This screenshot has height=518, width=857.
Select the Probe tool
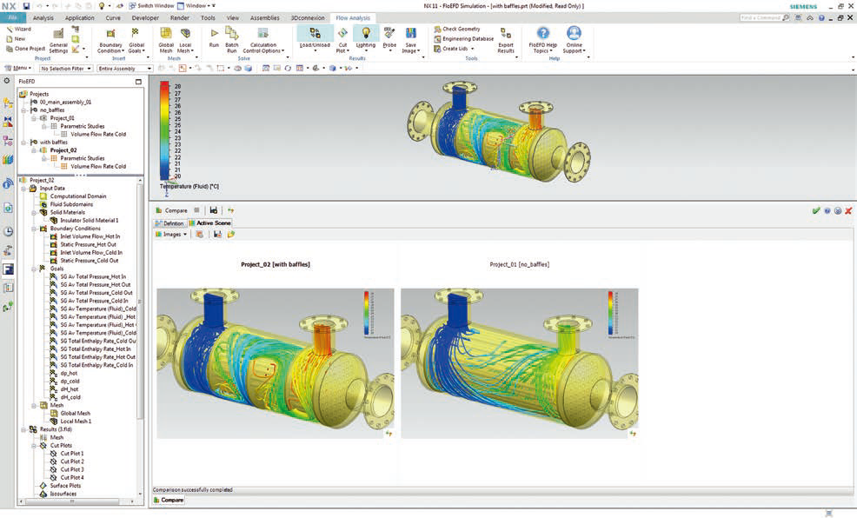tap(389, 34)
